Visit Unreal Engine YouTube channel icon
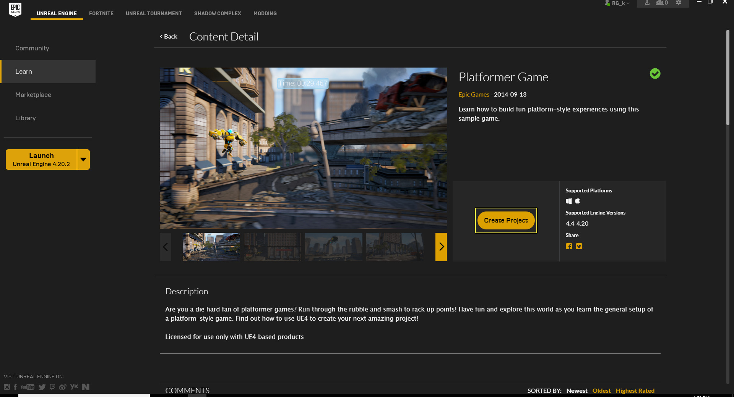This screenshot has height=397, width=734. (x=28, y=387)
